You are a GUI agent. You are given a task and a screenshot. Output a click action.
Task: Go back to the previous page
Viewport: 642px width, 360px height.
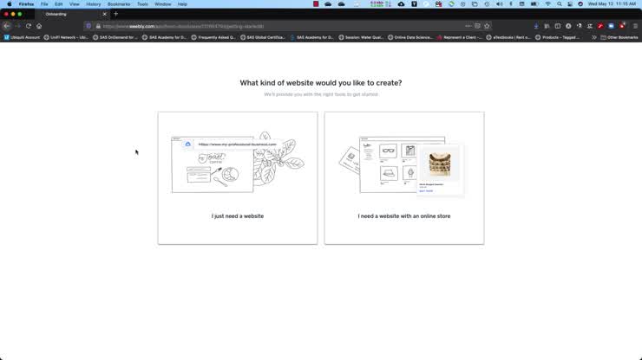7,26
